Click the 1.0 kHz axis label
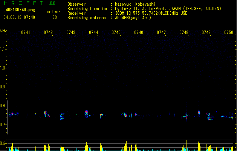This screenshot has height=151, width=237. click(x=3, y=68)
